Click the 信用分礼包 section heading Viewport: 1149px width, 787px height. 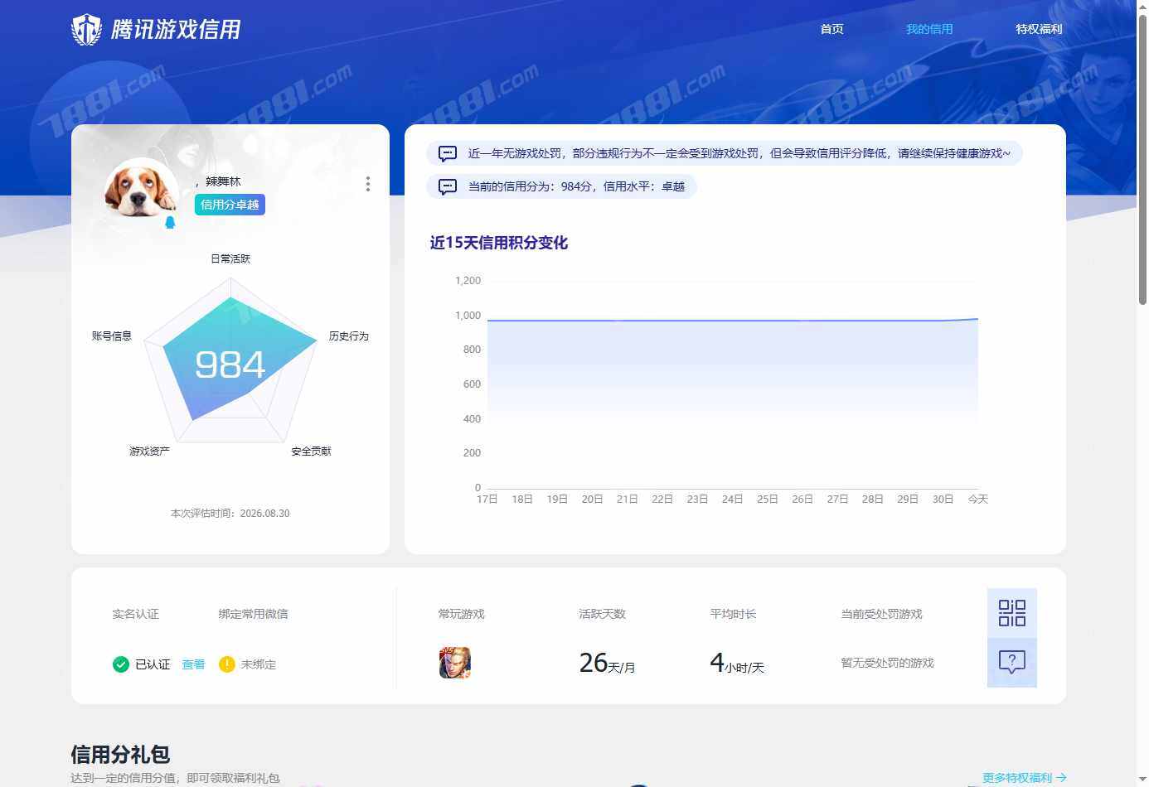(x=120, y=755)
